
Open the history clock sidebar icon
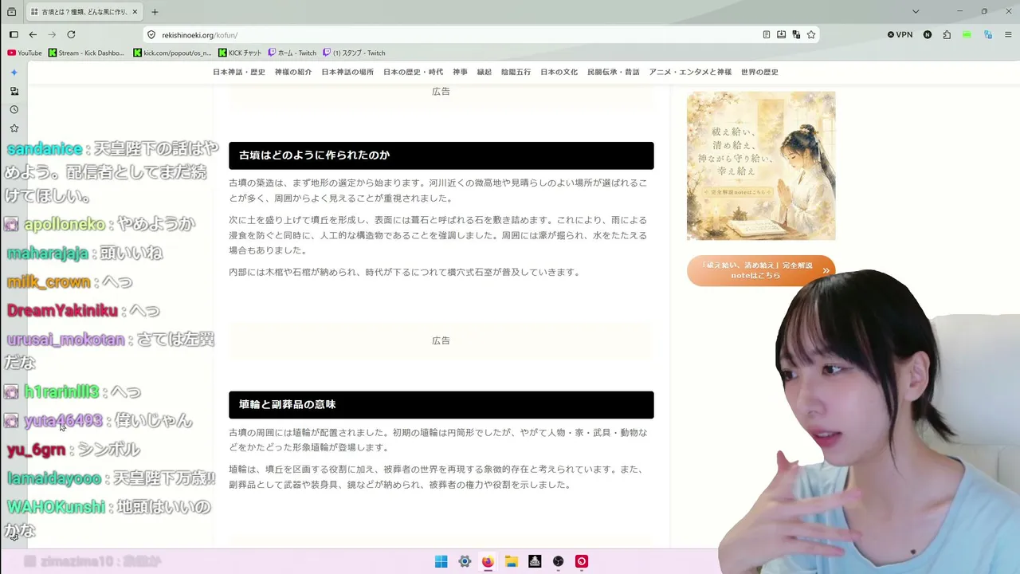tap(14, 109)
